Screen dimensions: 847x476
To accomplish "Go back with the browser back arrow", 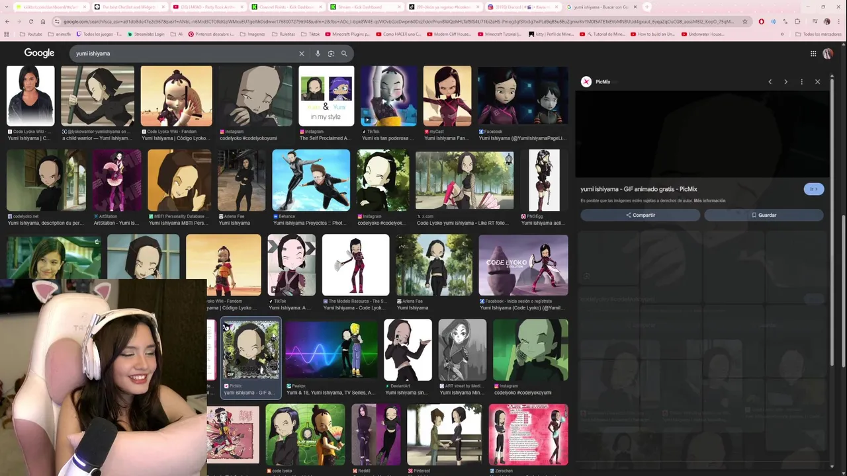I will 7,21.
